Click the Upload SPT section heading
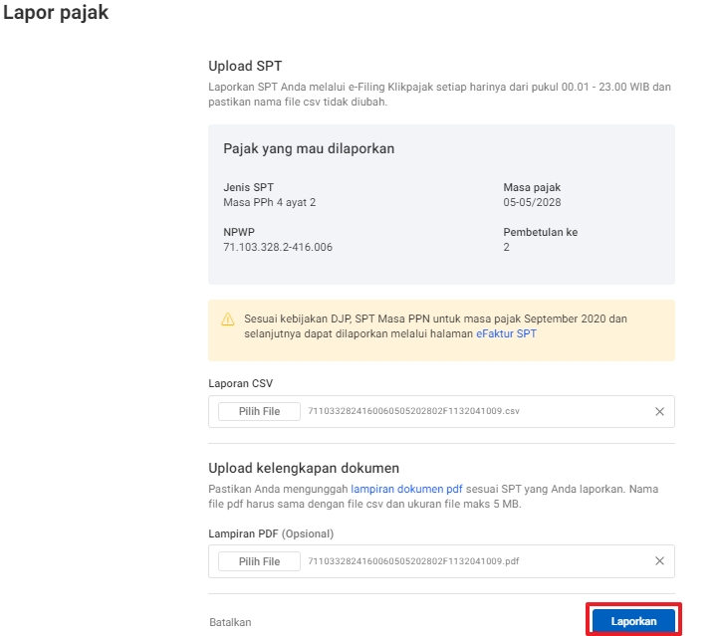 pos(245,67)
